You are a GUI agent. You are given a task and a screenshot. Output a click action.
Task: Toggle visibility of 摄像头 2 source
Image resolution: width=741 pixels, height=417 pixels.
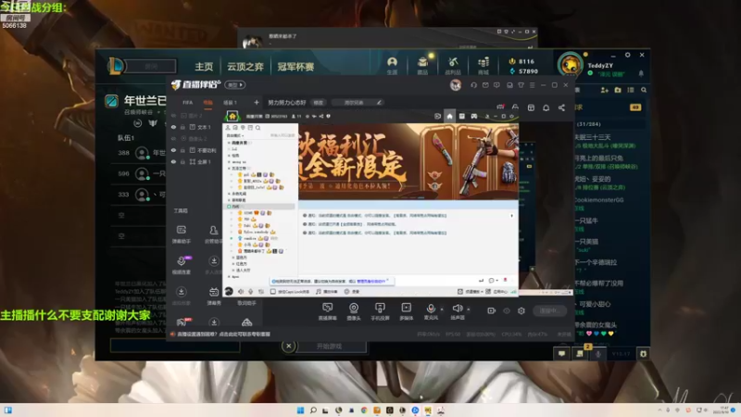173,139
